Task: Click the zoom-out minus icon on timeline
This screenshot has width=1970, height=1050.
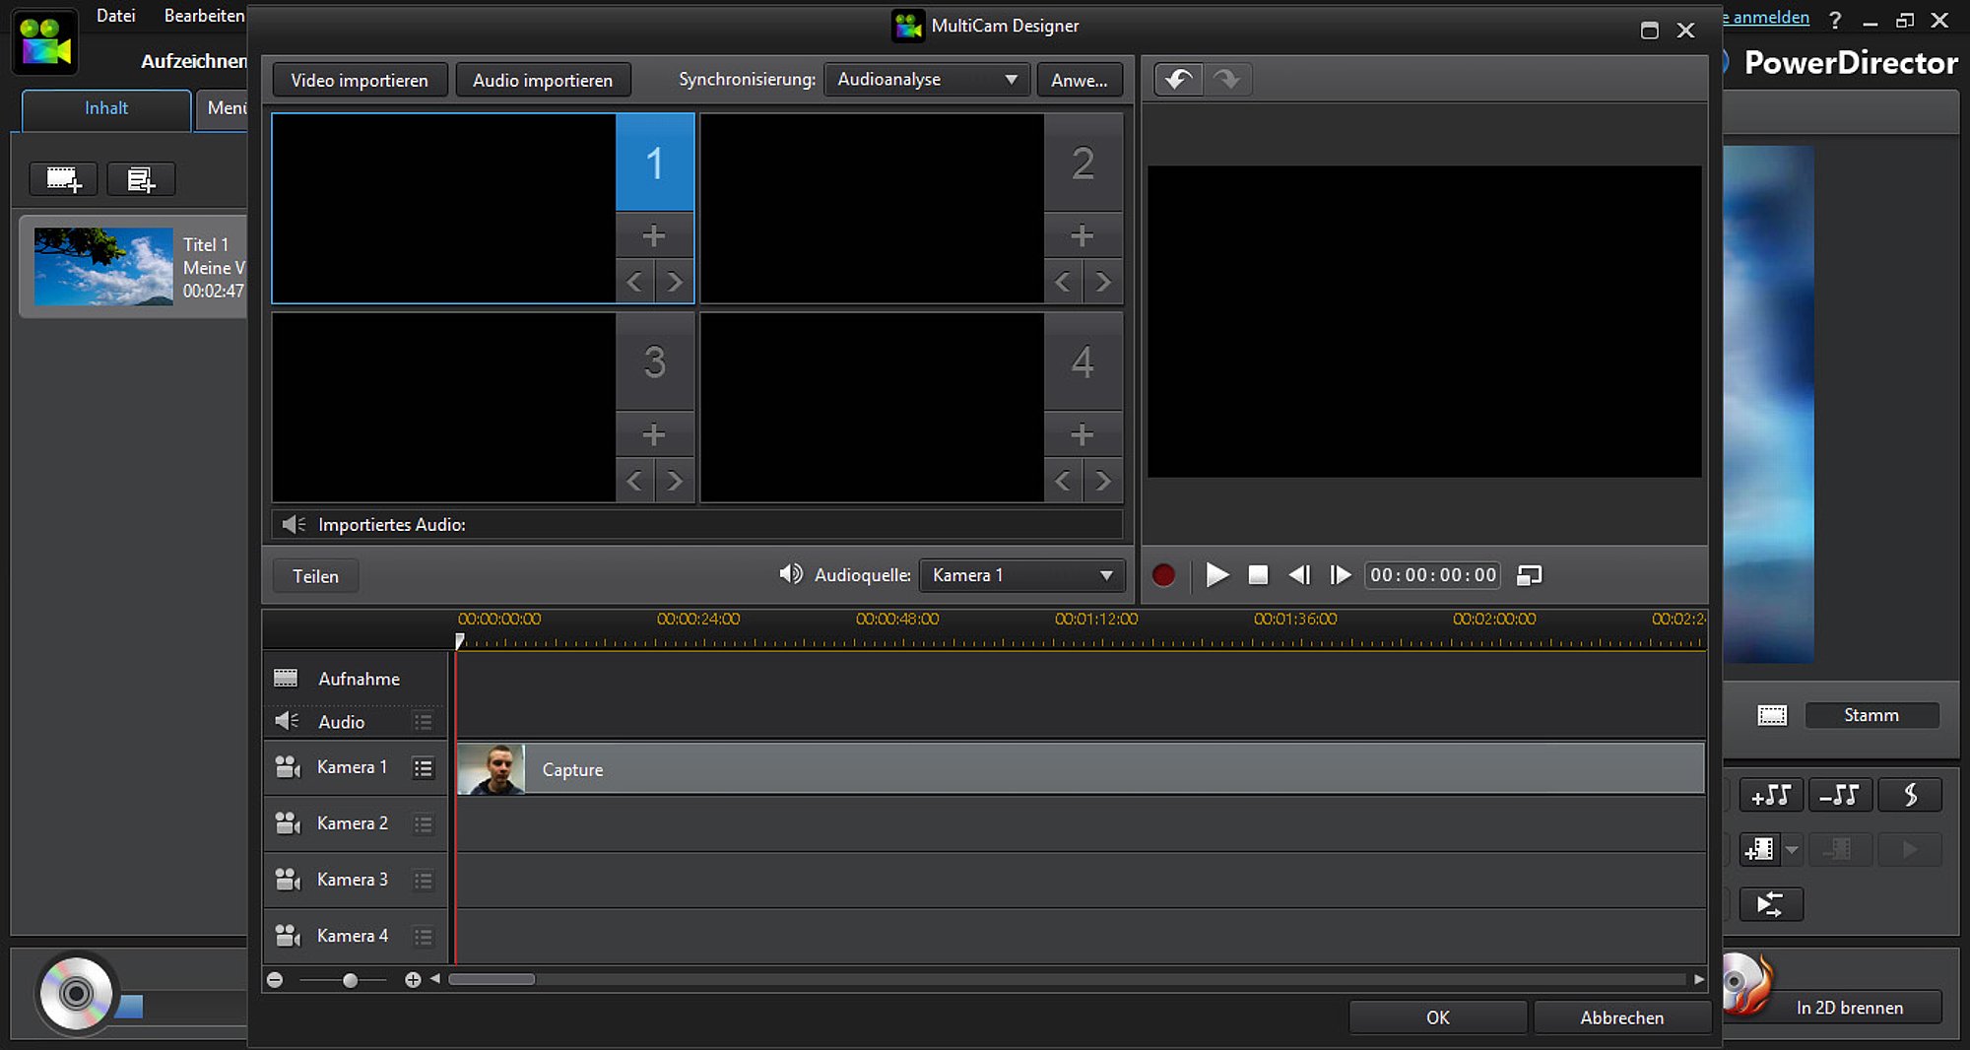Action: [275, 980]
